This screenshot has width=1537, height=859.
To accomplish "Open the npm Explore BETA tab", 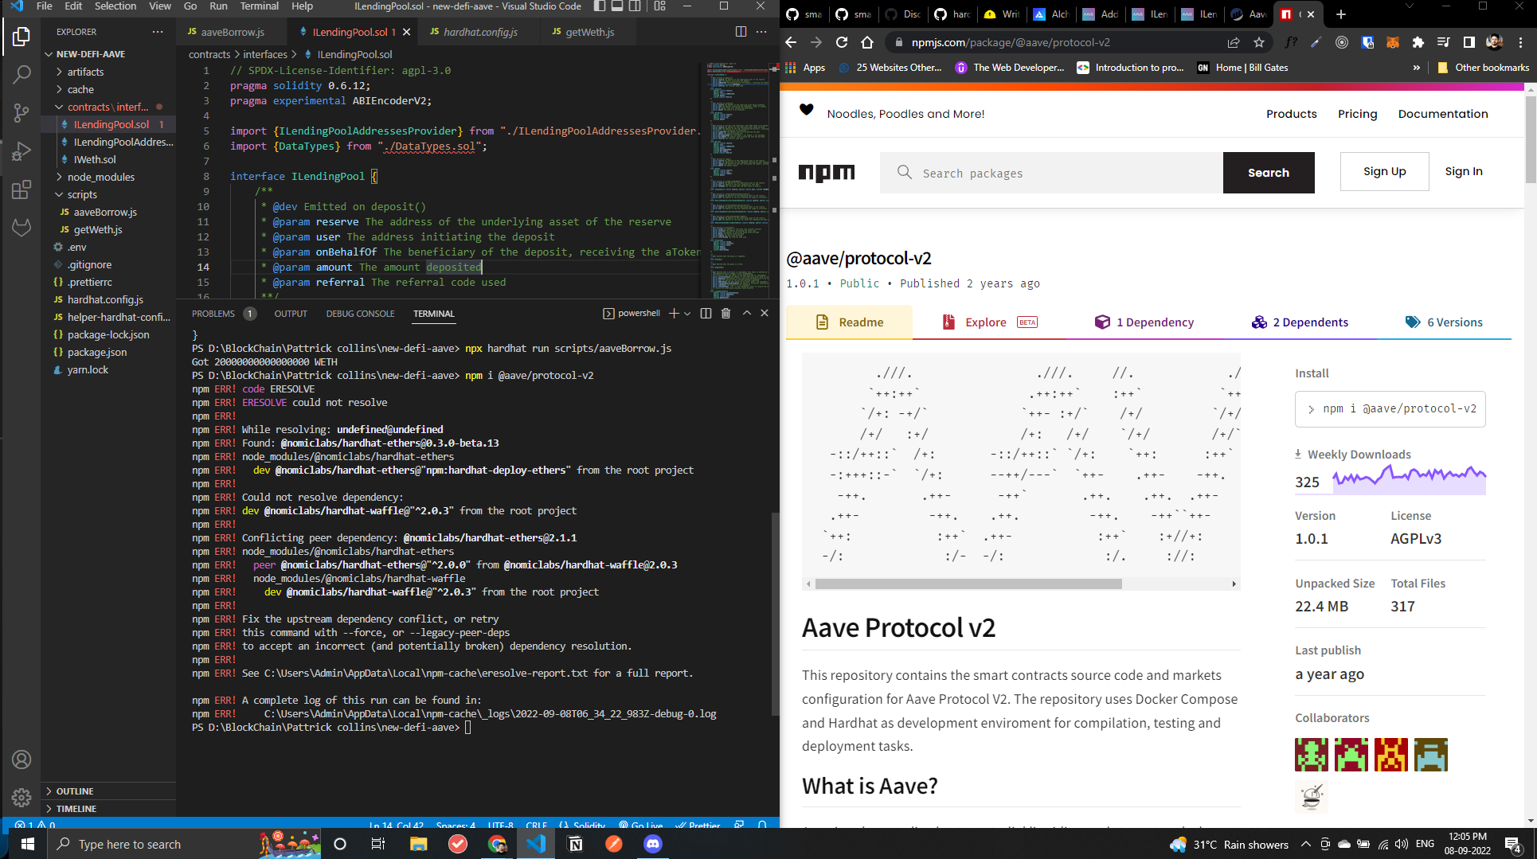I will (990, 322).
